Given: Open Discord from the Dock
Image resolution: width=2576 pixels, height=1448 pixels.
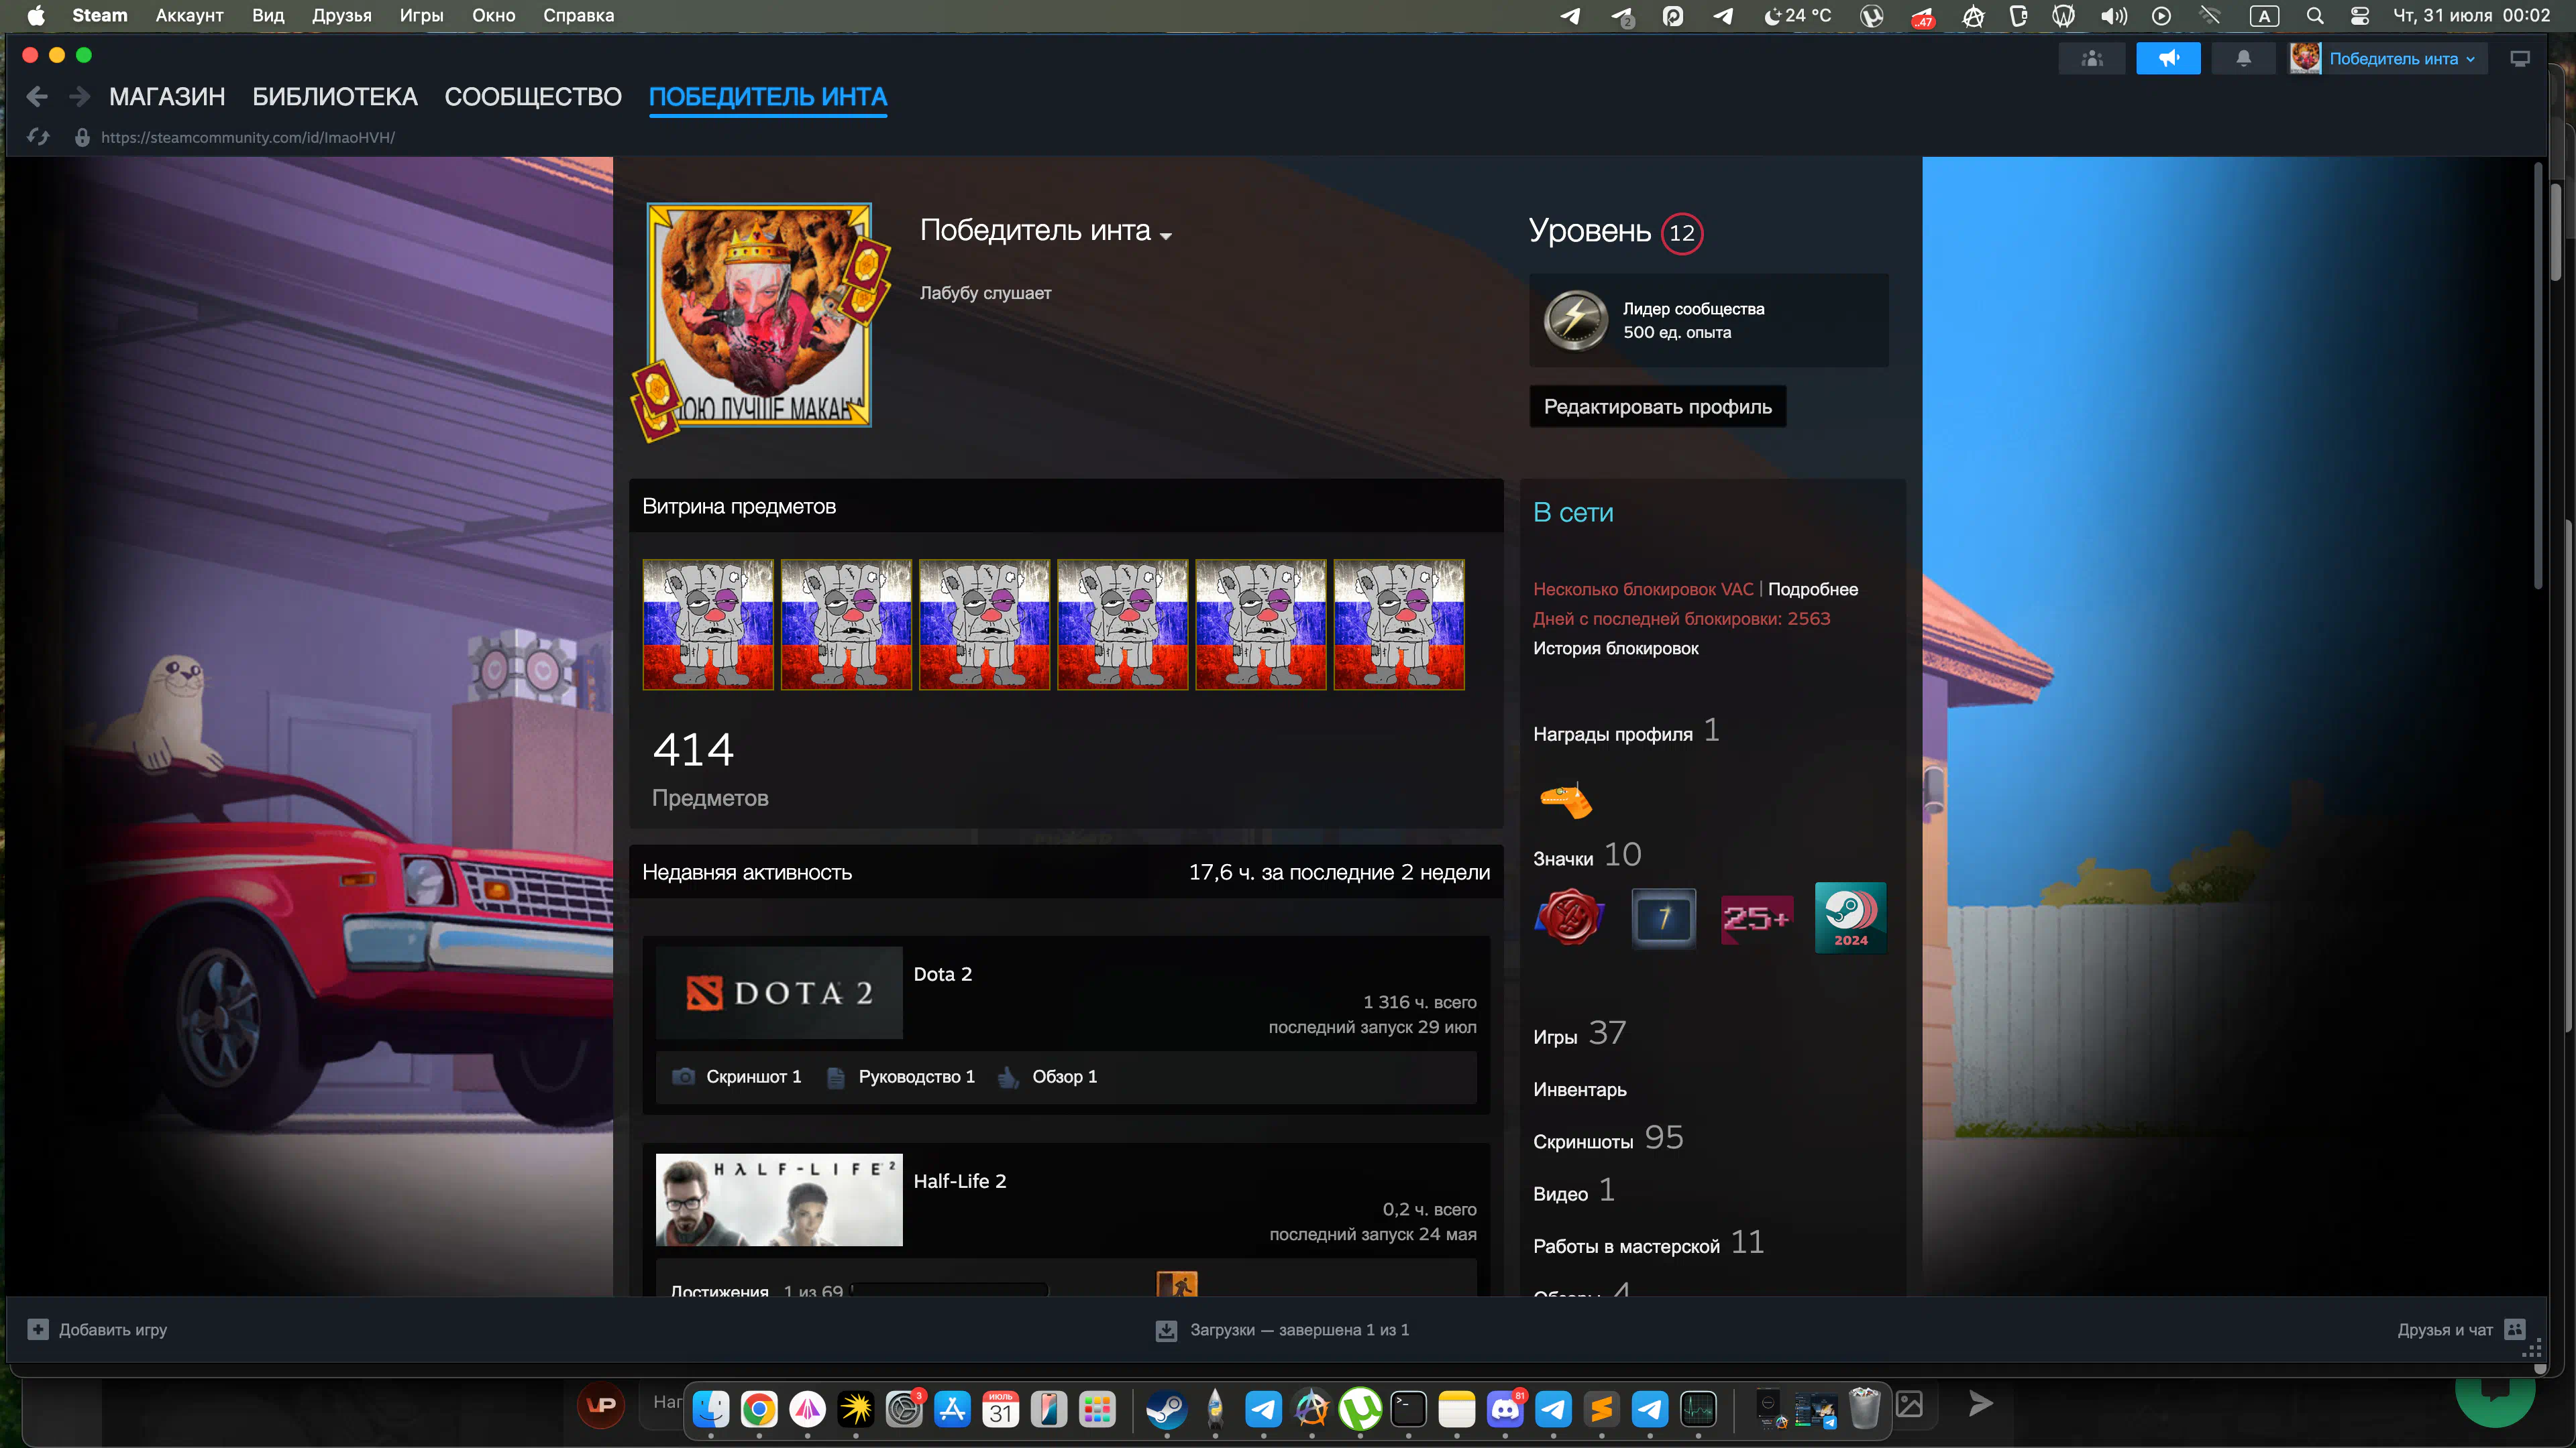Looking at the screenshot, I should [x=1505, y=1409].
